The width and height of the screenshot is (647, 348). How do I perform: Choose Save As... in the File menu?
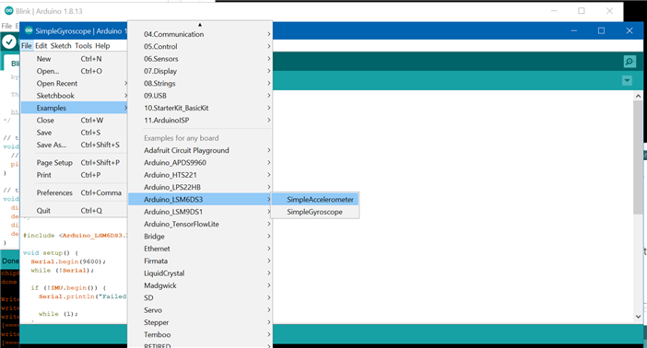click(x=75, y=145)
